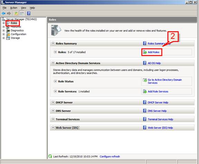Viewport: 199px width, 164px height.
Task: Click the DHCP Server heading text
Action: coord(64,102)
